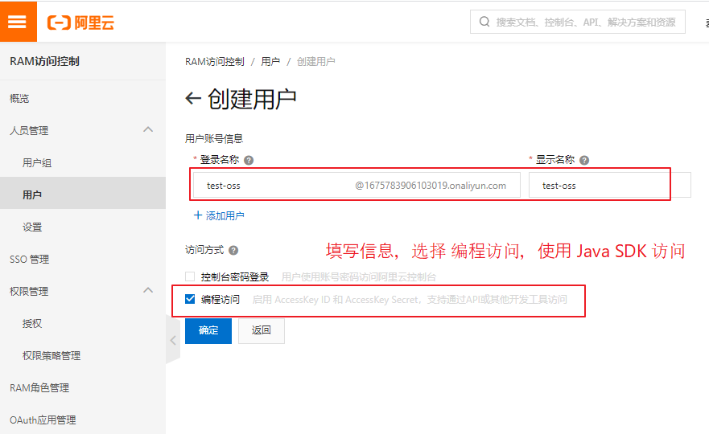Image resolution: width=709 pixels, height=434 pixels.
Task: Click the 显示名称 input field
Action: (x=610, y=185)
